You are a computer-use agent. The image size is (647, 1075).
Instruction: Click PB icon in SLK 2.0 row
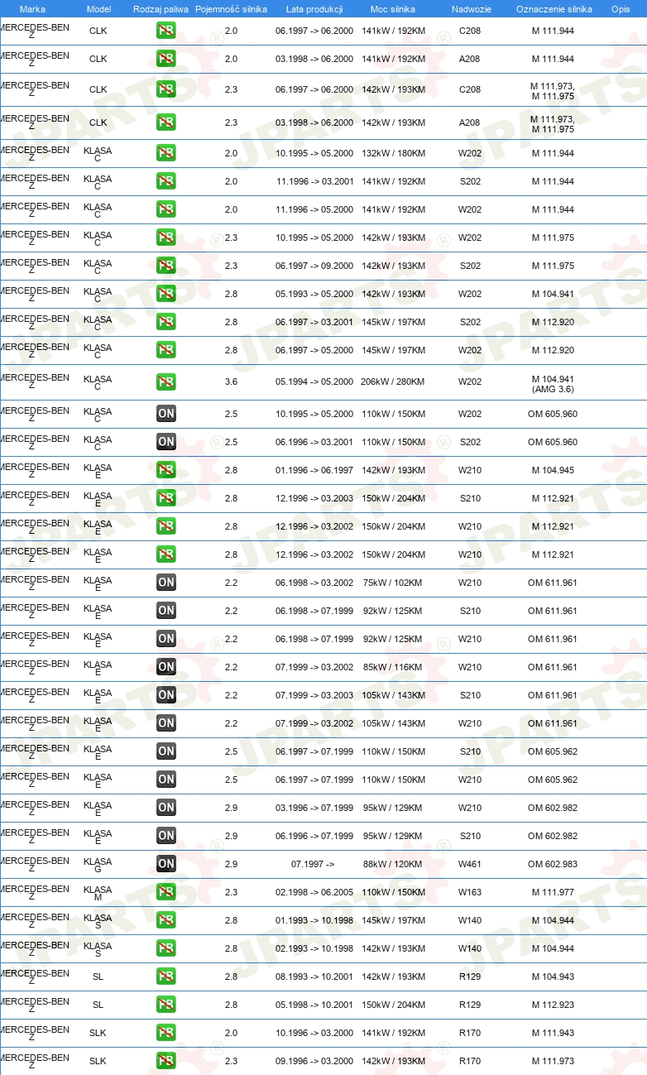click(x=165, y=1033)
